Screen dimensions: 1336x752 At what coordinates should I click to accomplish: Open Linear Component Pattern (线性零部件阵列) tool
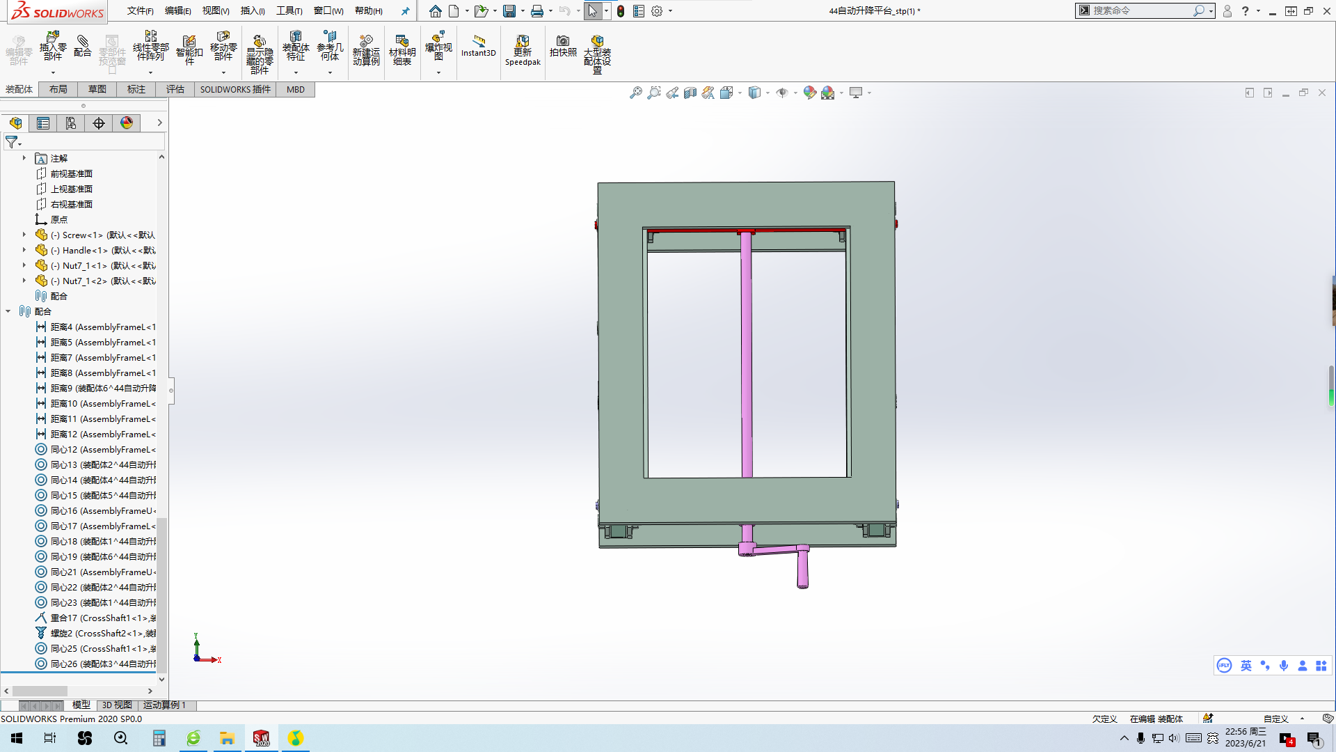point(150,47)
